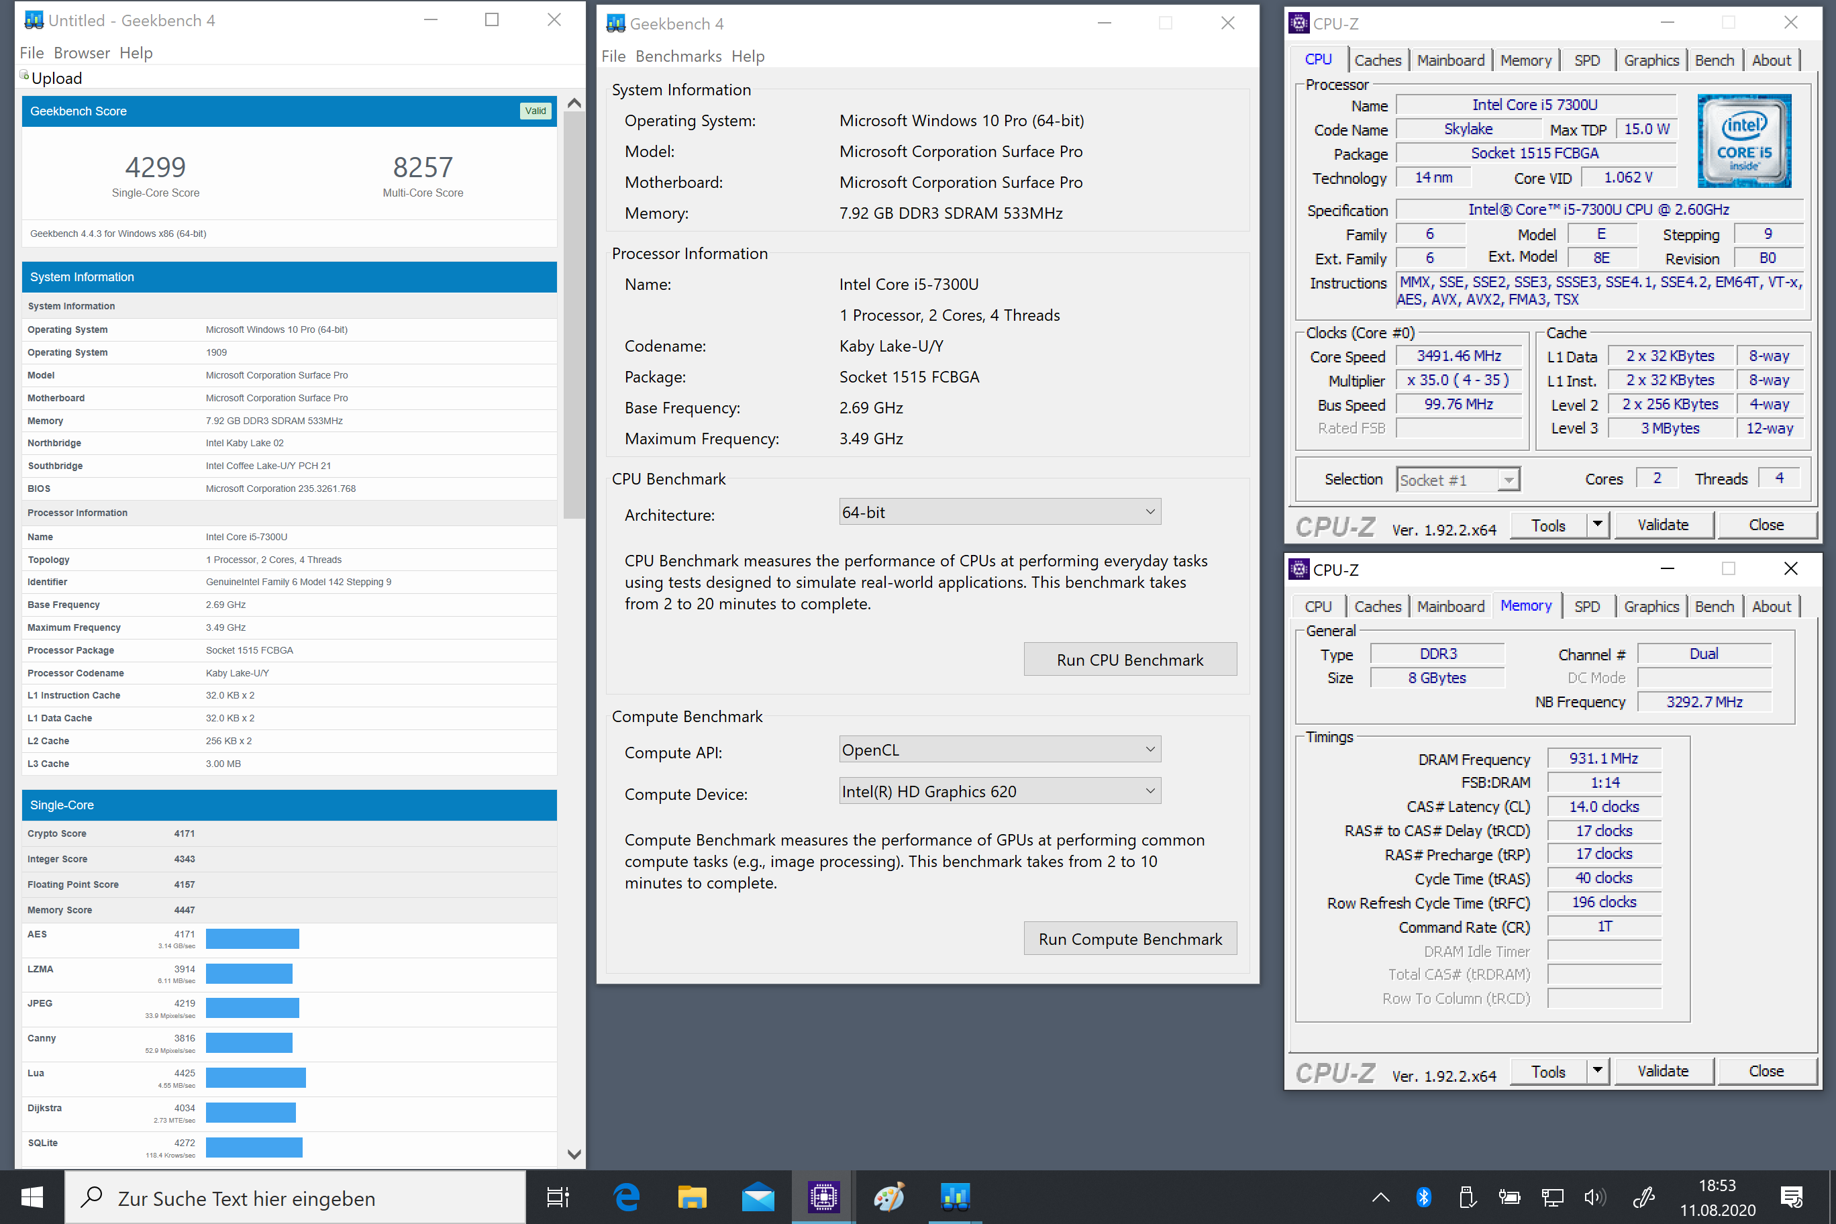1836x1224 pixels.
Task: Click the taskbar clock showing 18:53
Action: tap(1717, 1185)
